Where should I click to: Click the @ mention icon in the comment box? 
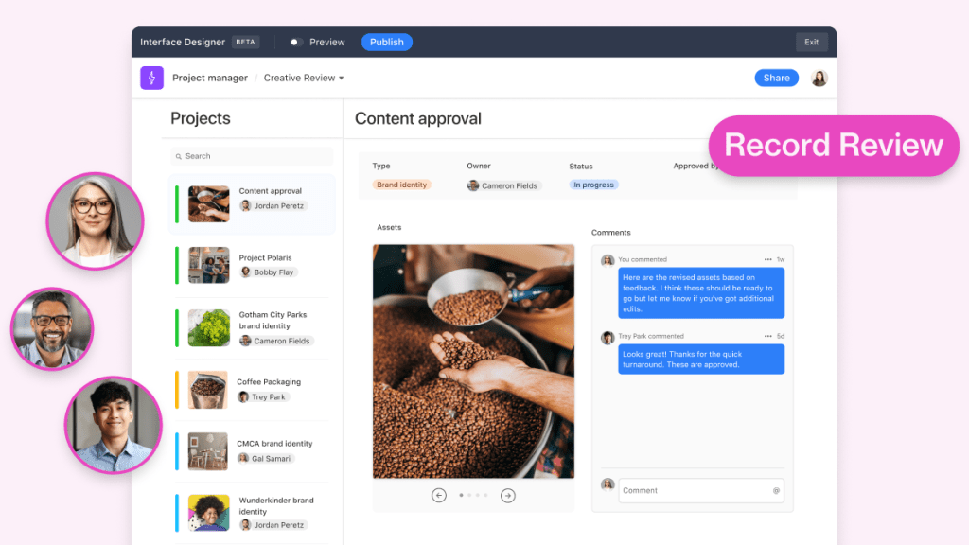pos(774,490)
